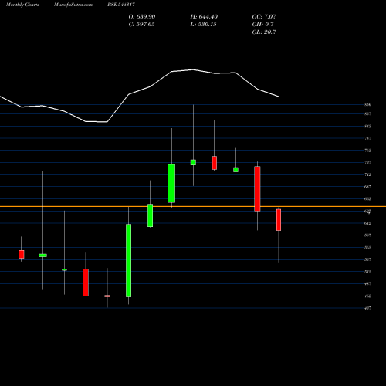The height and width of the screenshot is (386, 386).
Task: Click the price axis label 562
Action: (367, 248)
